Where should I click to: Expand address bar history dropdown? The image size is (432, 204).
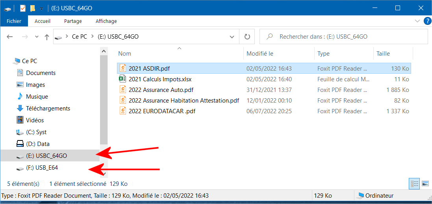pyautogui.click(x=233, y=37)
